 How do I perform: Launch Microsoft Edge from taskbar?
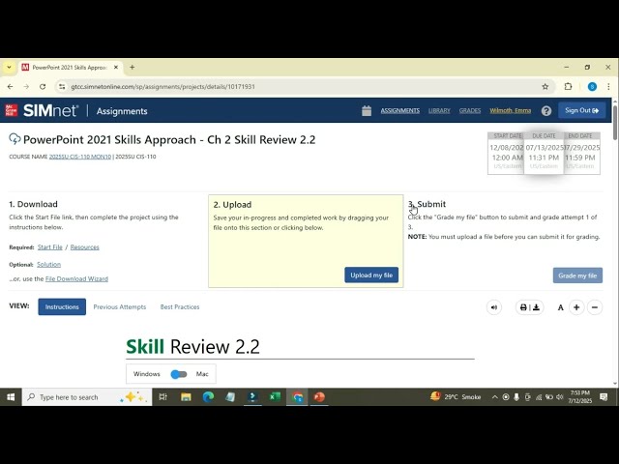click(208, 397)
